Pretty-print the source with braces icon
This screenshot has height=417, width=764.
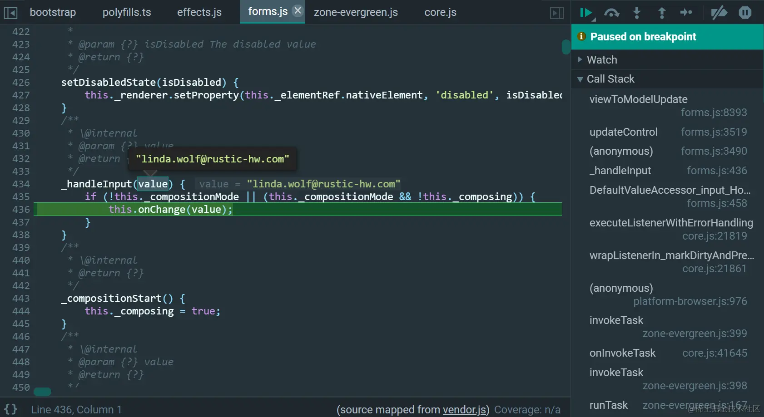click(11, 409)
